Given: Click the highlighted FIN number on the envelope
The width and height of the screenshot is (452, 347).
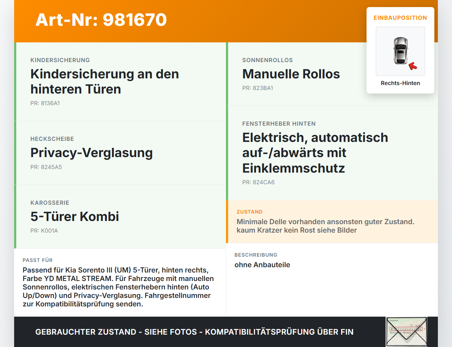Looking at the screenshot, I should click(x=406, y=328).
